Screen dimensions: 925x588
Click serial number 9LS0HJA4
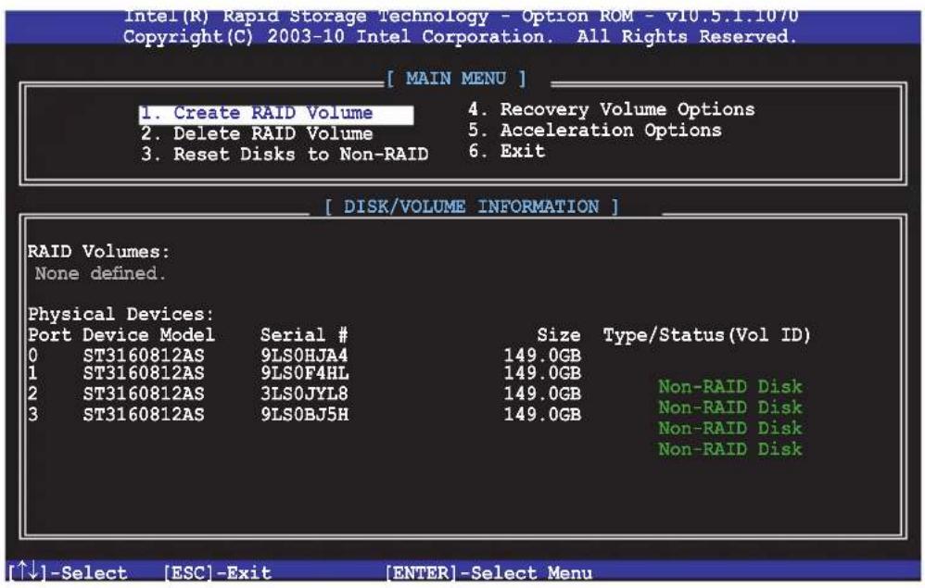tap(304, 356)
